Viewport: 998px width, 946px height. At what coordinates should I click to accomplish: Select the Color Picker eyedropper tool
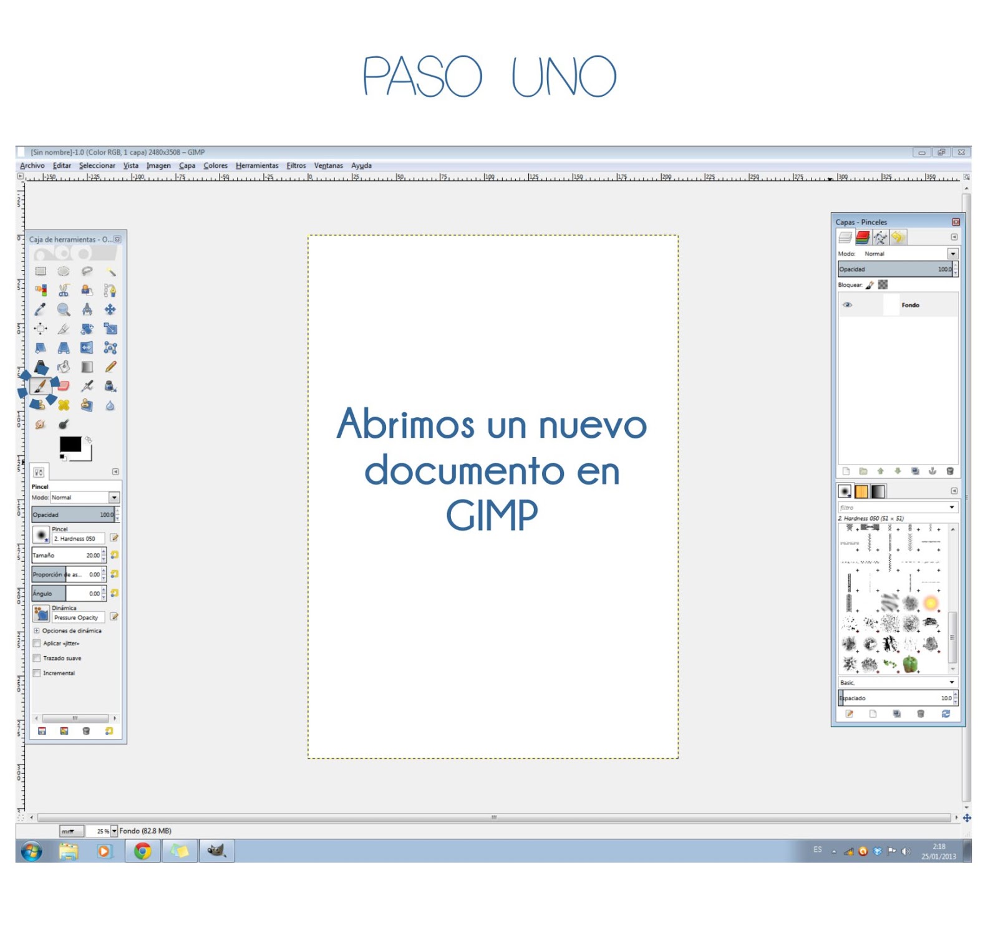pyautogui.click(x=41, y=310)
